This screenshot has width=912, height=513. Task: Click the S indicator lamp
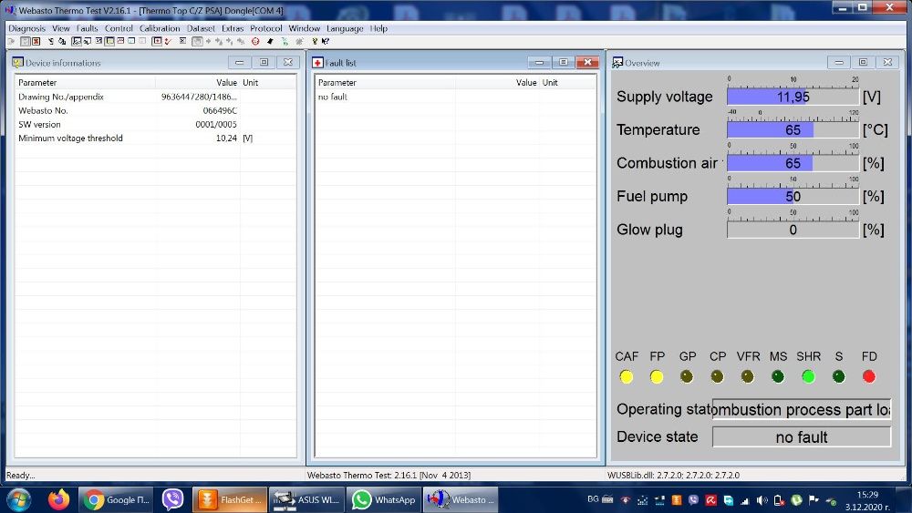[839, 377]
